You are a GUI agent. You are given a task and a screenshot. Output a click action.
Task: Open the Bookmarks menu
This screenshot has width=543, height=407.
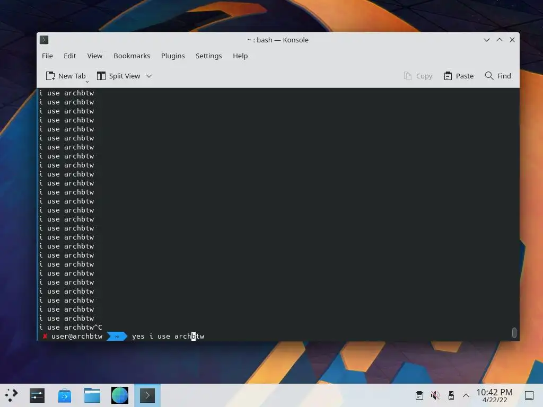pos(132,56)
